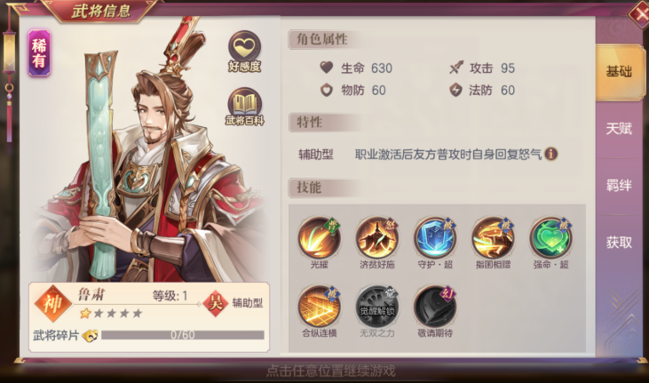Tap the 神 rank badge

pyautogui.click(x=52, y=304)
